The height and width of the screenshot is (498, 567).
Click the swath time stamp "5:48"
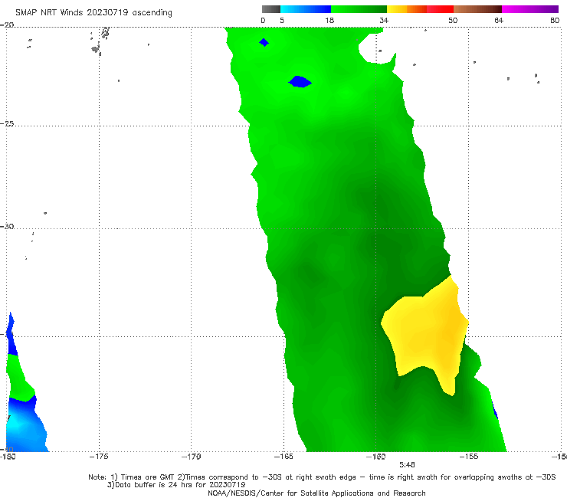point(407,465)
